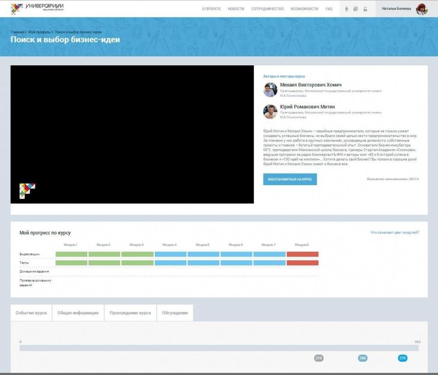Click the unlocked padlock icon in header
Image resolution: width=438 pixels, height=375 pixels.
point(365,9)
